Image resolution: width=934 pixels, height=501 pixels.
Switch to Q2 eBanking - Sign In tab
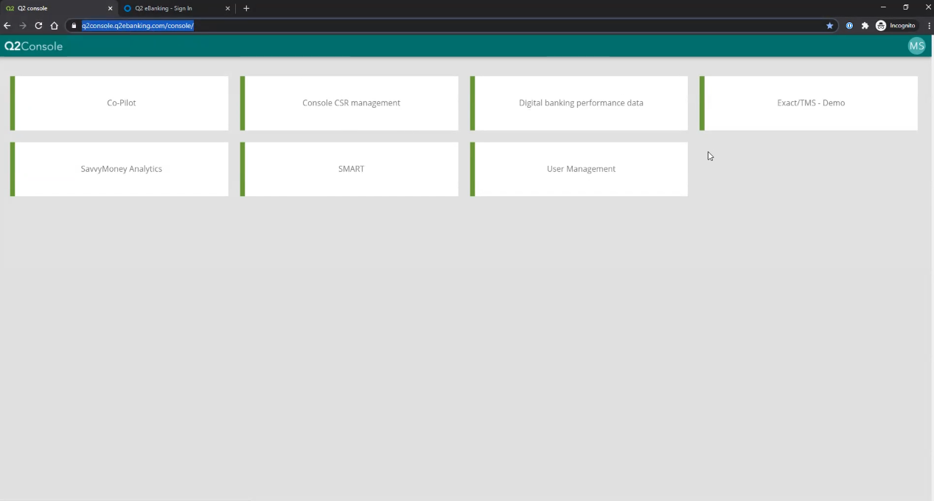point(170,8)
